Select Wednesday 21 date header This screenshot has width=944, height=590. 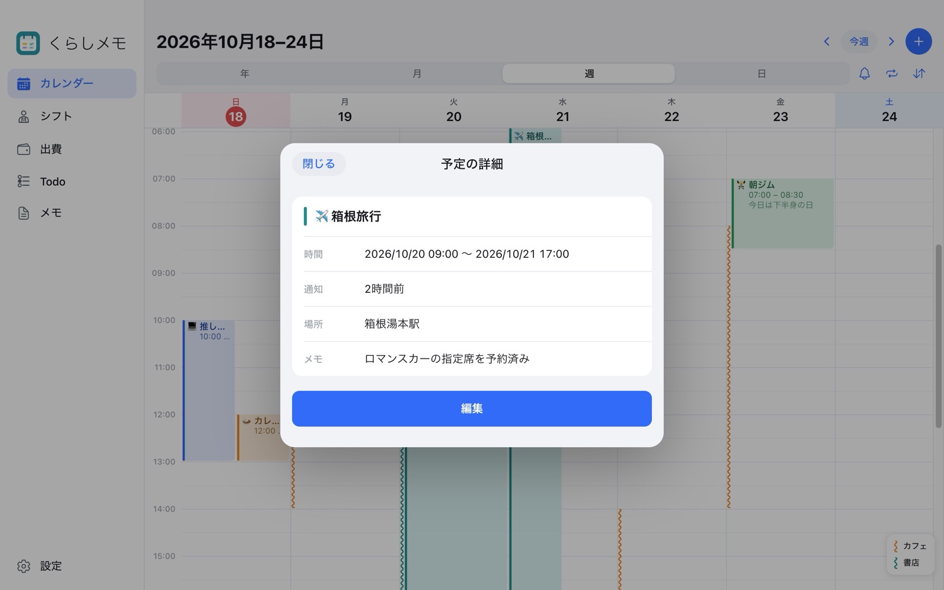(563, 110)
